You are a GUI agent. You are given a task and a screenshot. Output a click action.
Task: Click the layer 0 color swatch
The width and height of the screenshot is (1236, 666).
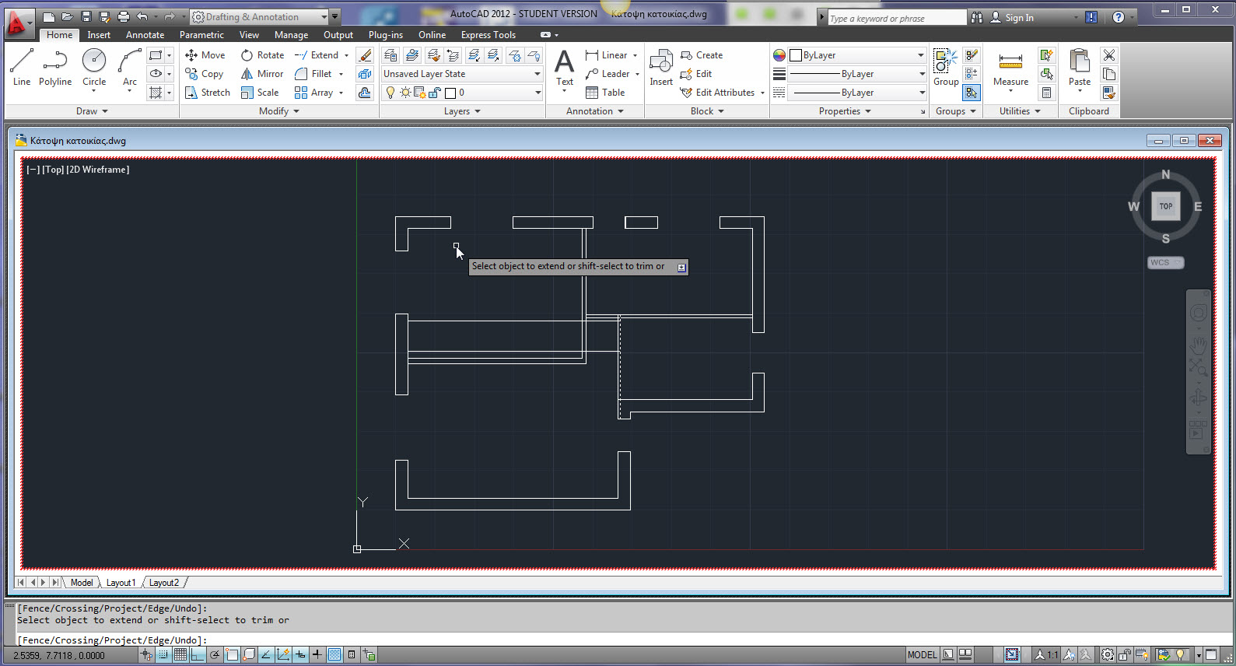pyautogui.click(x=450, y=93)
